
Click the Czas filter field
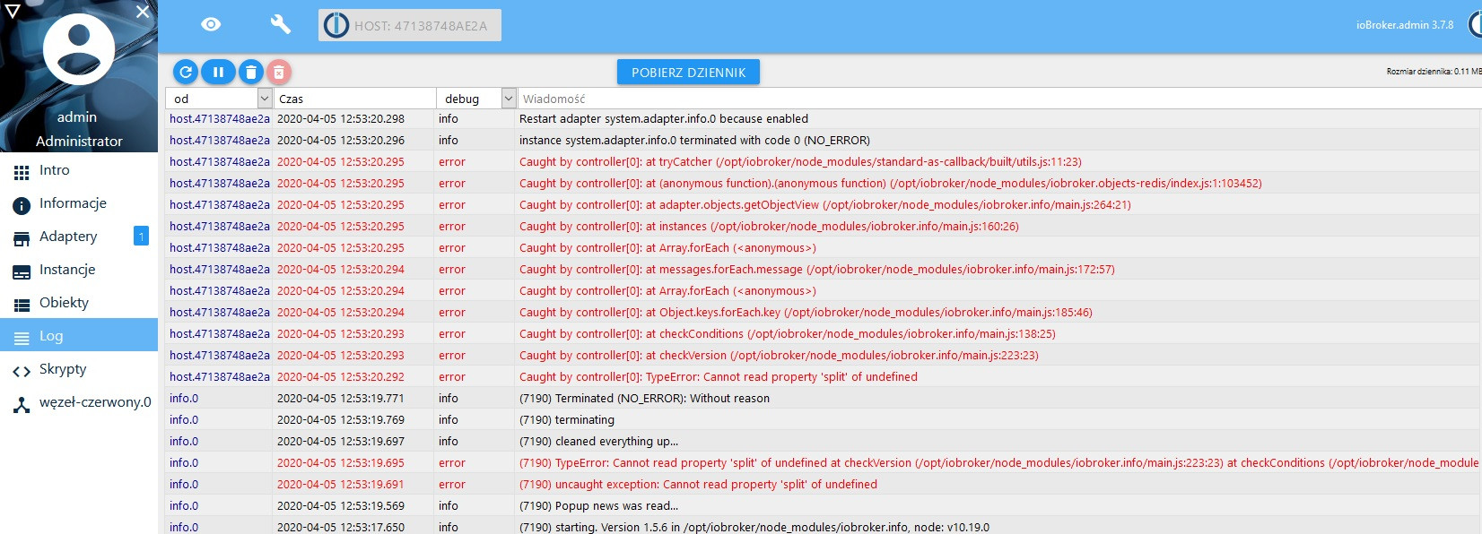[354, 99]
